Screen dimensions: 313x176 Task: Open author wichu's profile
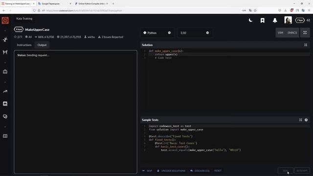(89, 37)
